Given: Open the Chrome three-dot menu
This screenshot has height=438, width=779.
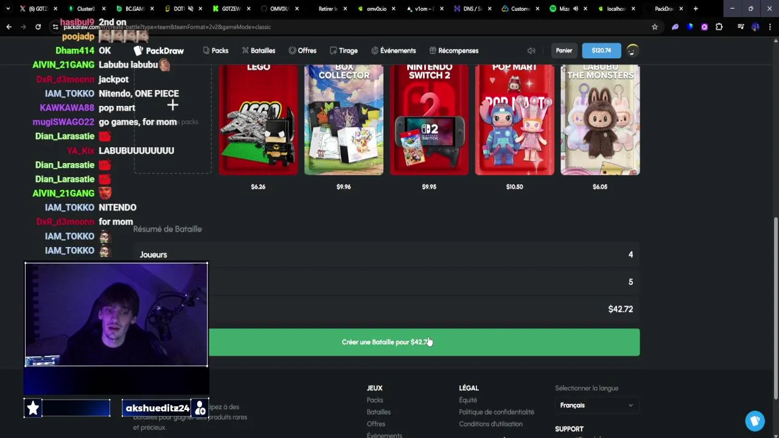Looking at the screenshot, I should (x=770, y=27).
